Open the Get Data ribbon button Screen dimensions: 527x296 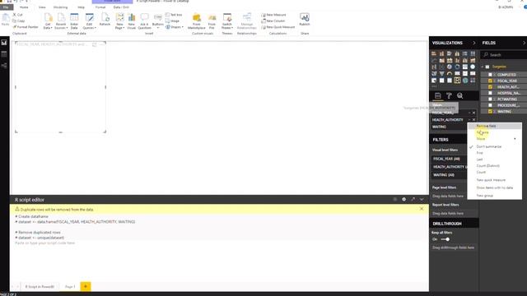pos(48,21)
